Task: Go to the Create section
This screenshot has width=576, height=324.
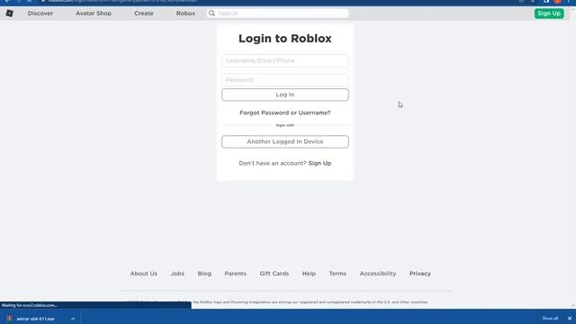Action: 144,13
